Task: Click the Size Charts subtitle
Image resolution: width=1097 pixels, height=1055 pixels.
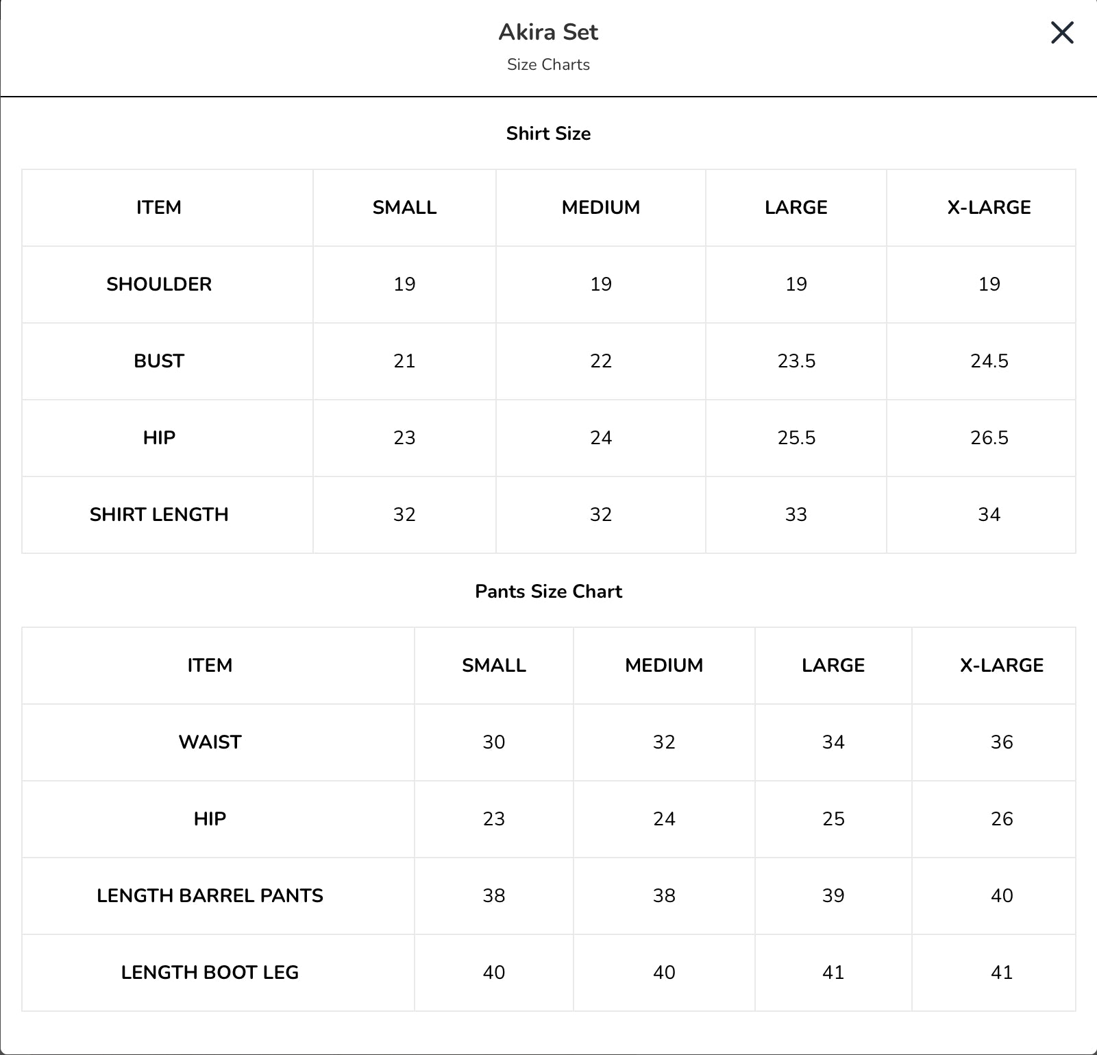Action: [548, 64]
